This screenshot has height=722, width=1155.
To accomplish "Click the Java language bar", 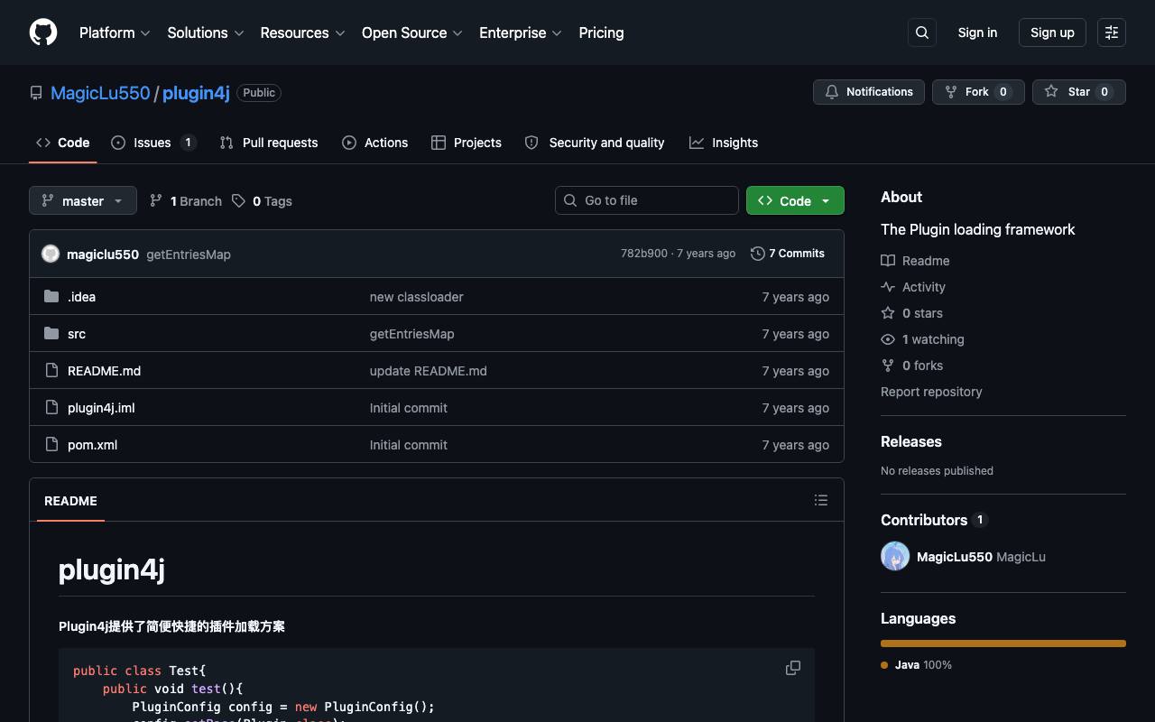I will point(1003,643).
